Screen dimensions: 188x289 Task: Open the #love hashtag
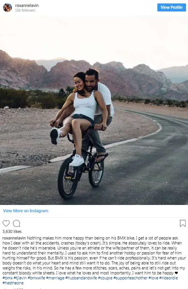tap(153, 278)
